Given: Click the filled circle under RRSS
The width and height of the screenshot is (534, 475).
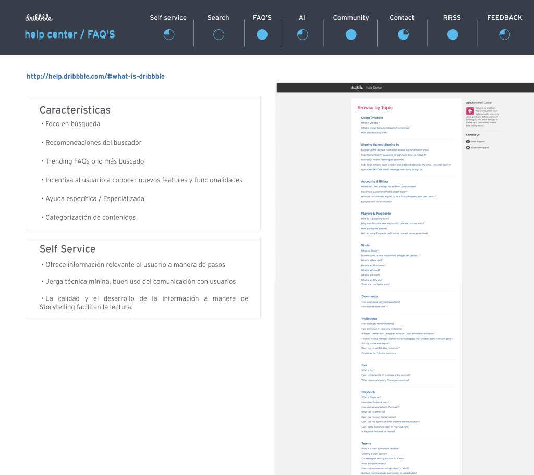Looking at the screenshot, I should click(453, 34).
